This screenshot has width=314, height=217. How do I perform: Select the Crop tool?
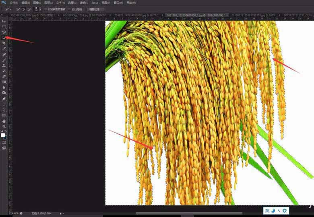coord(4,43)
